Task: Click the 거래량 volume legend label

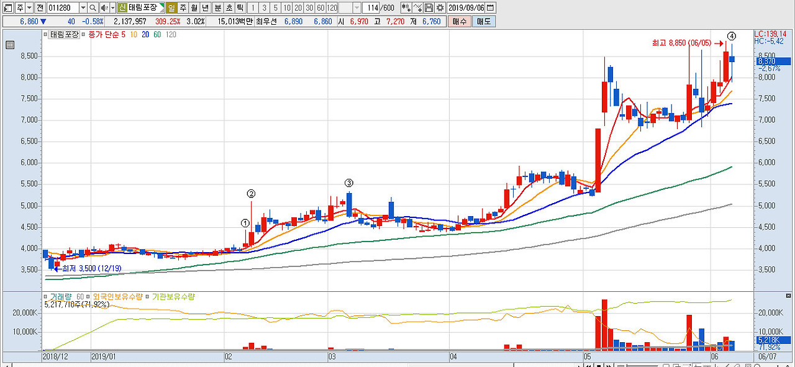Action: (x=61, y=297)
